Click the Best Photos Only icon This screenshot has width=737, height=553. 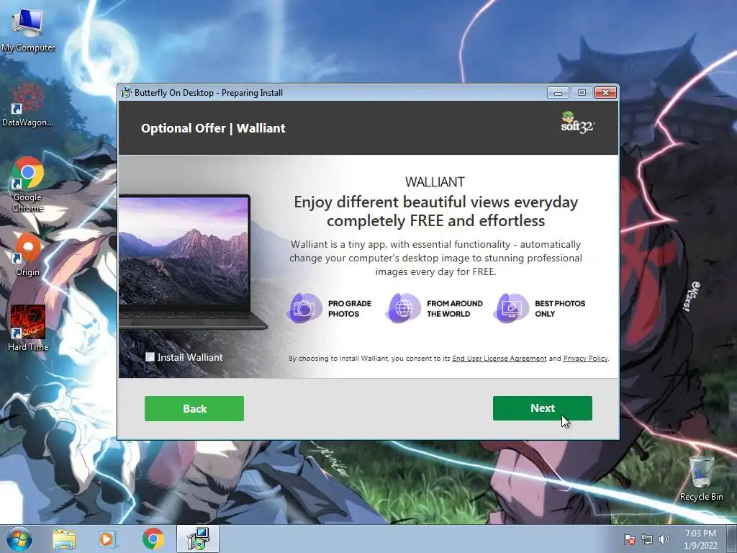511,308
